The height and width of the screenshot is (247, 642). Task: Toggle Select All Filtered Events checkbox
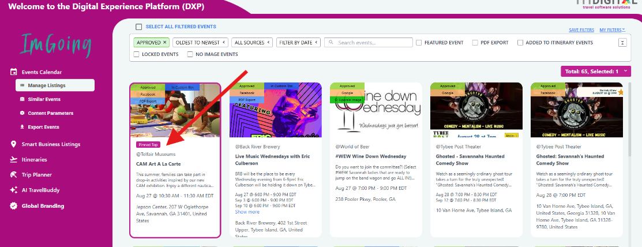tap(139, 27)
